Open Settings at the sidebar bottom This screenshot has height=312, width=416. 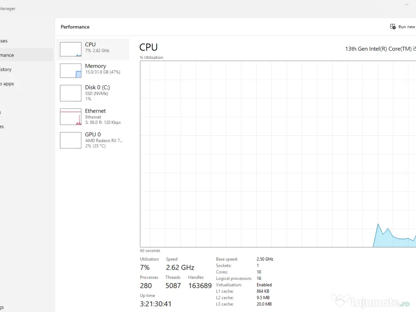point(2,307)
